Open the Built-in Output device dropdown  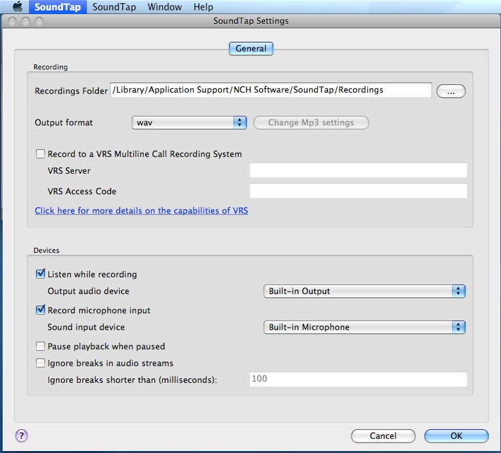click(364, 291)
